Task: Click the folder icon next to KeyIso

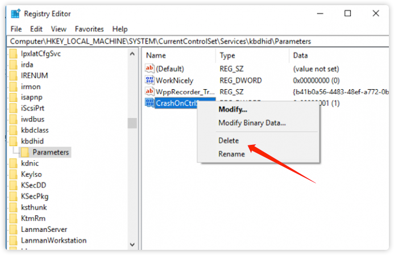Action: [13, 174]
